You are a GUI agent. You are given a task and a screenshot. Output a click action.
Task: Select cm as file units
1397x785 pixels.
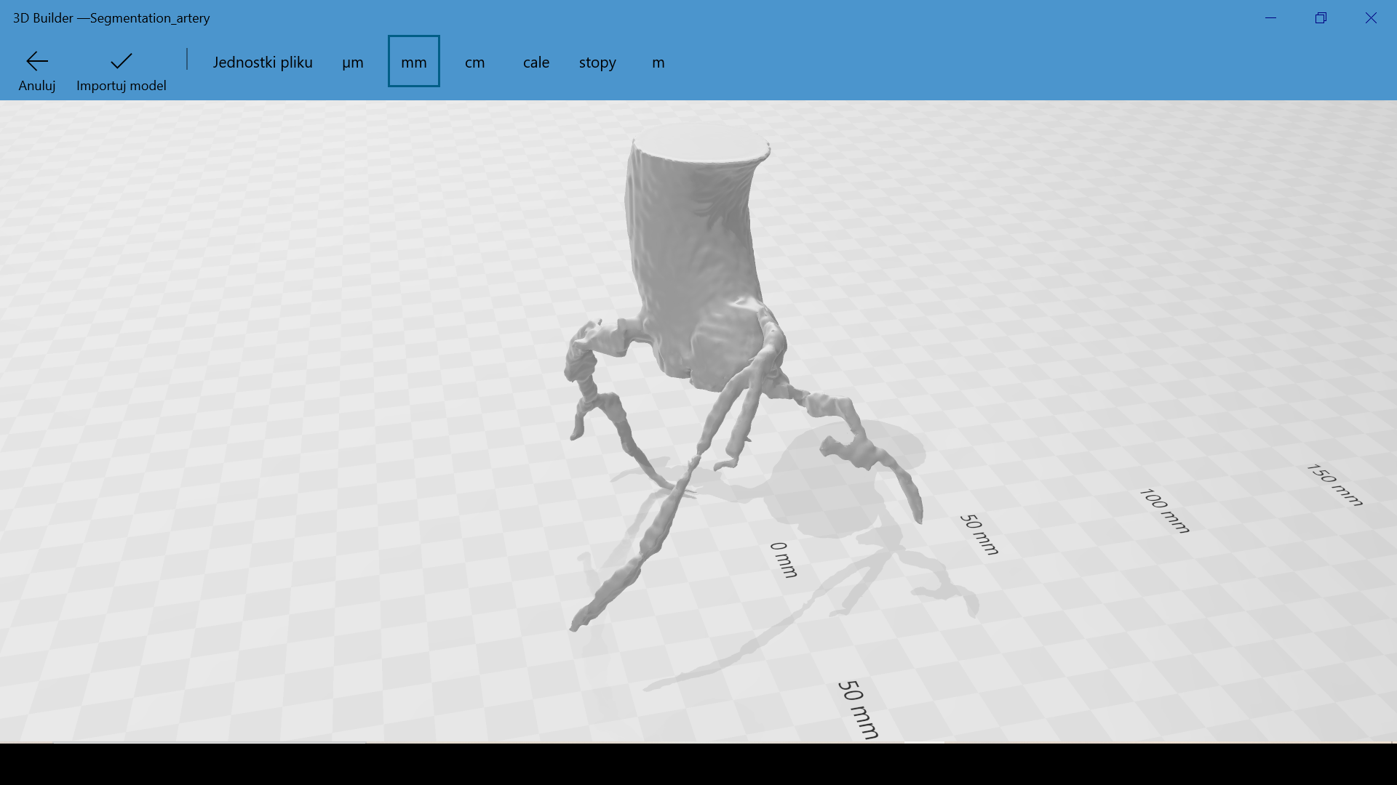tap(475, 63)
